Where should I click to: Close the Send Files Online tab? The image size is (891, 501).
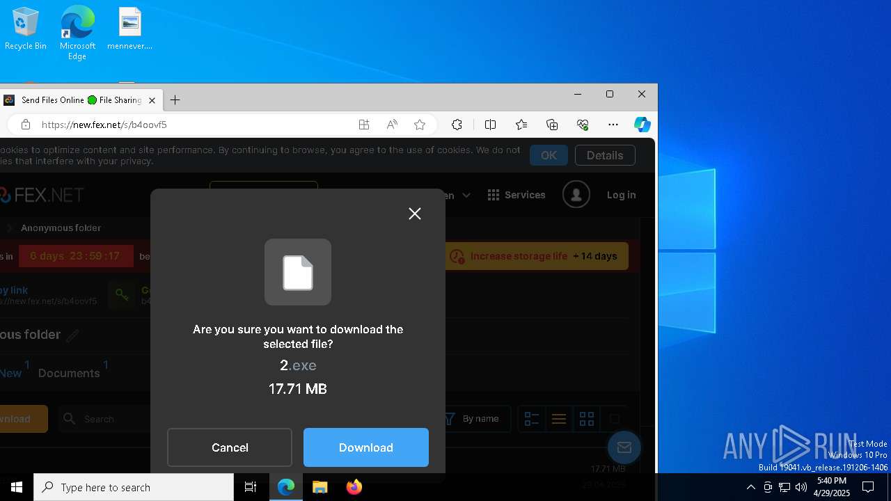pos(152,100)
